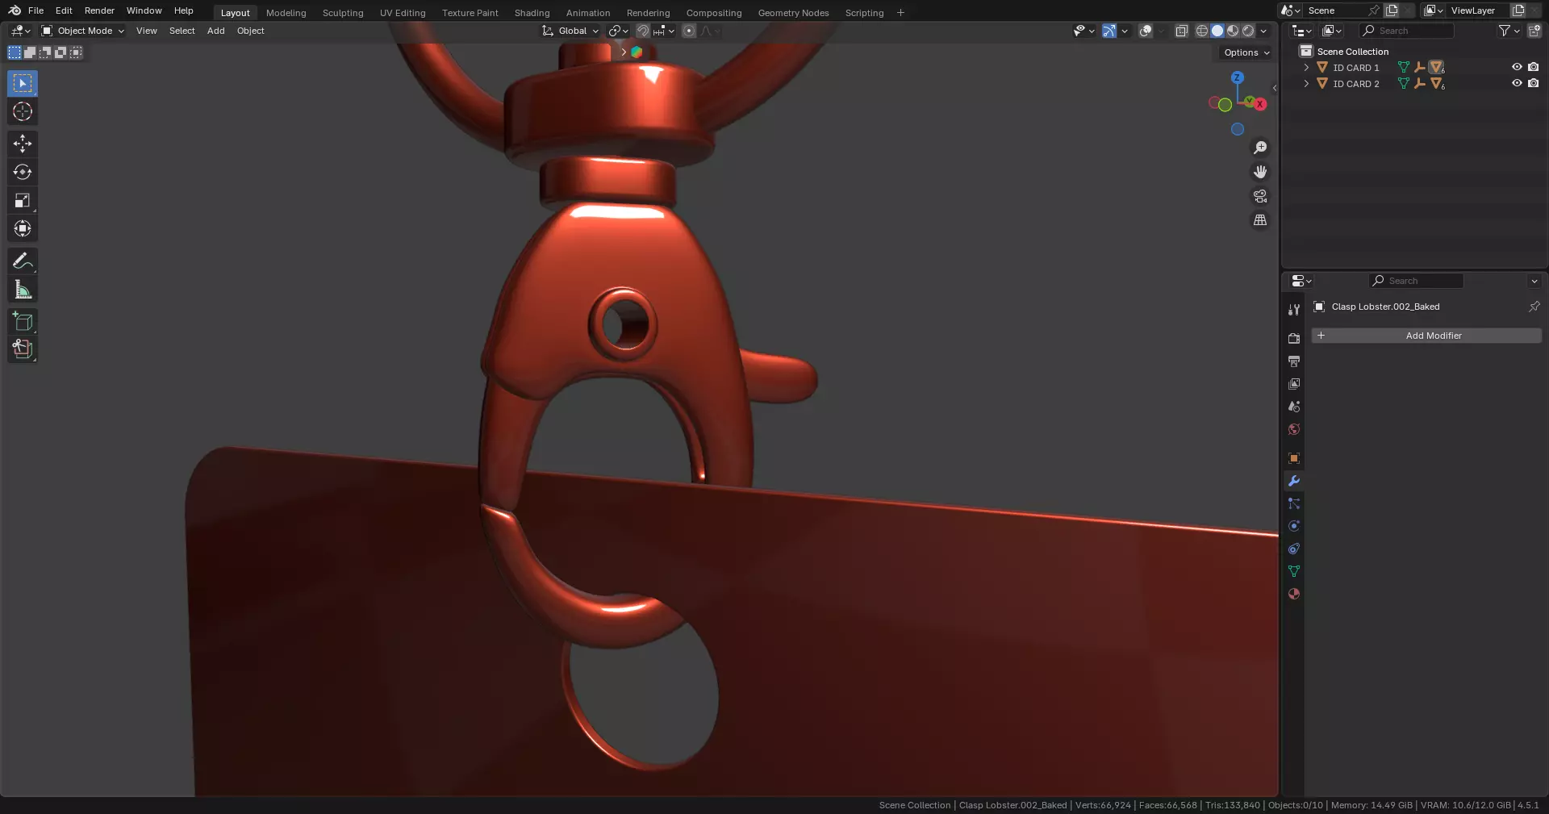This screenshot has width=1549, height=814.
Task: Open the Tool properties tab
Action: 1294,310
